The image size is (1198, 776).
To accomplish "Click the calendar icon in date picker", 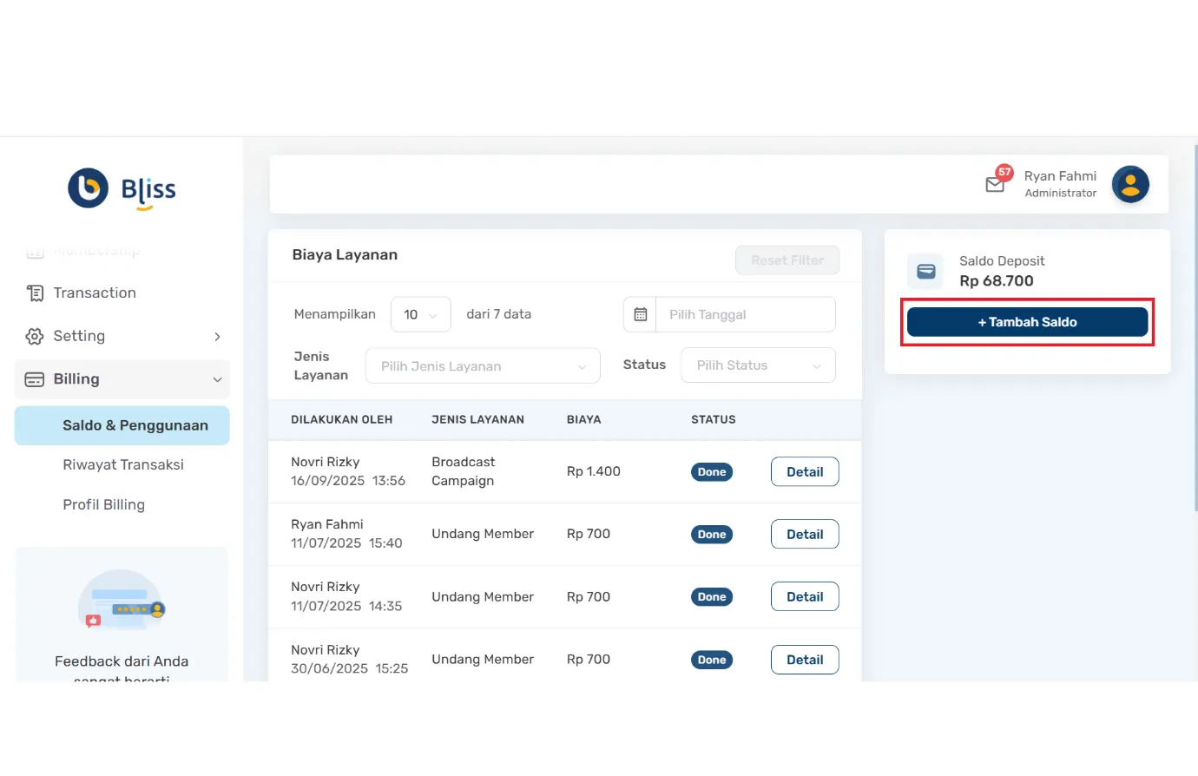I will coord(641,314).
